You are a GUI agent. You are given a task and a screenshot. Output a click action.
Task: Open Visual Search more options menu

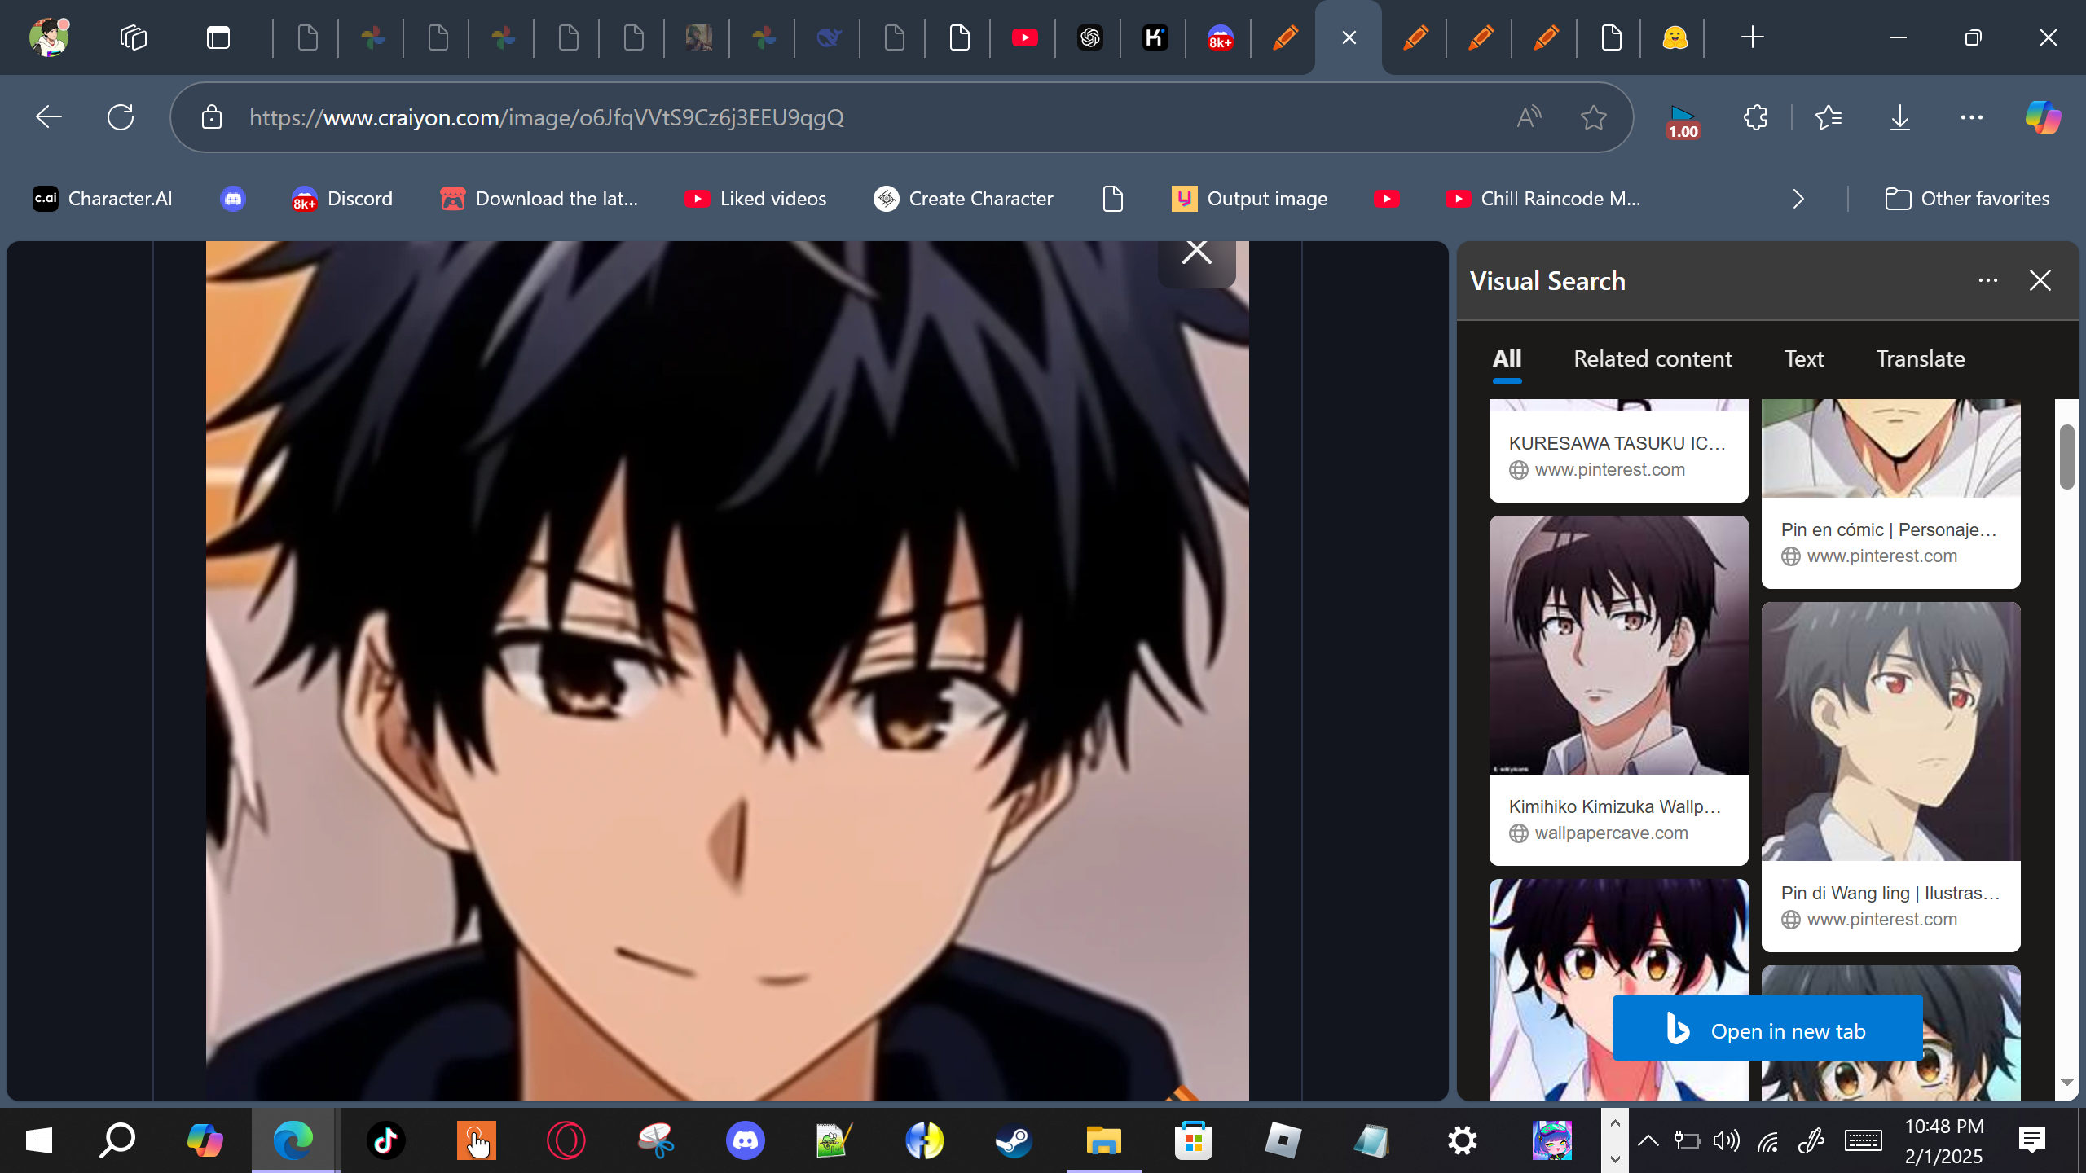pos(1987,281)
